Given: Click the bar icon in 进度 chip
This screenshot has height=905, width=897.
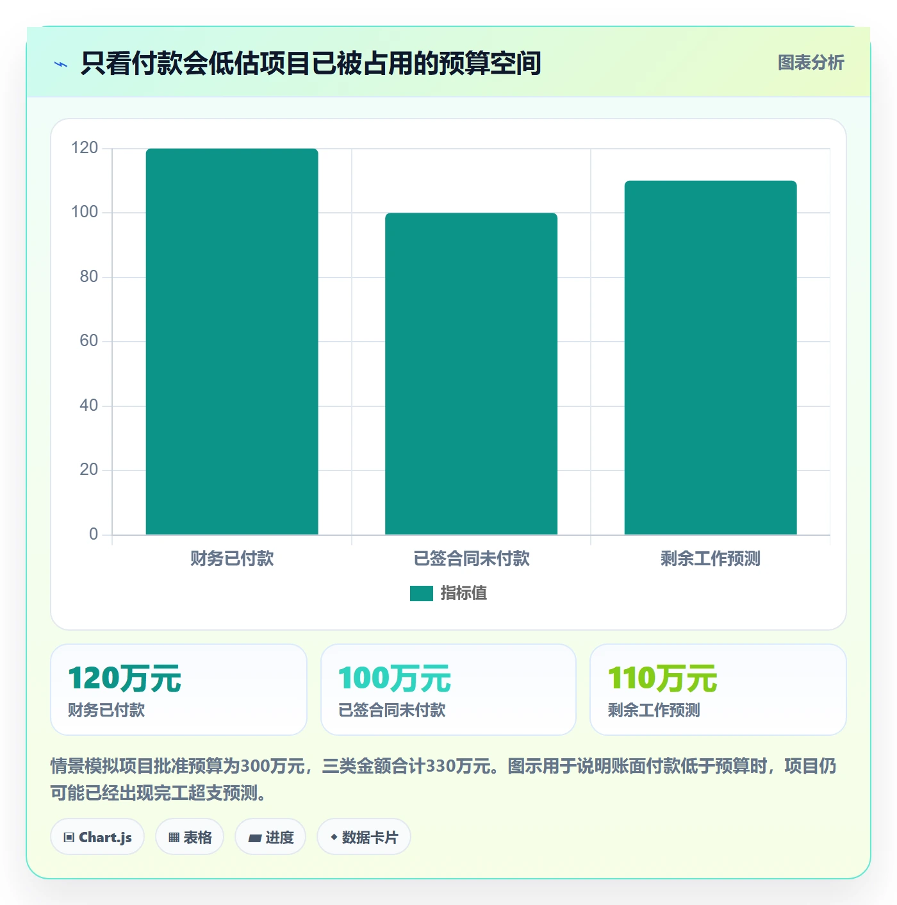Looking at the screenshot, I should (255, 838).
